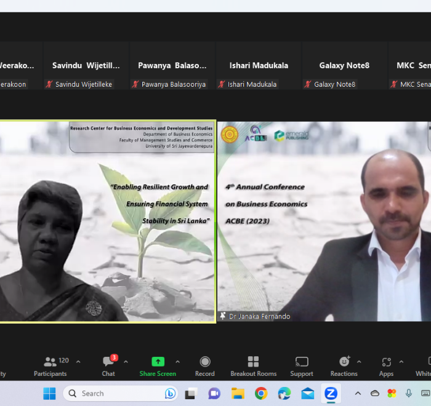
Task: Open the Support option
Action: [302, 366]
